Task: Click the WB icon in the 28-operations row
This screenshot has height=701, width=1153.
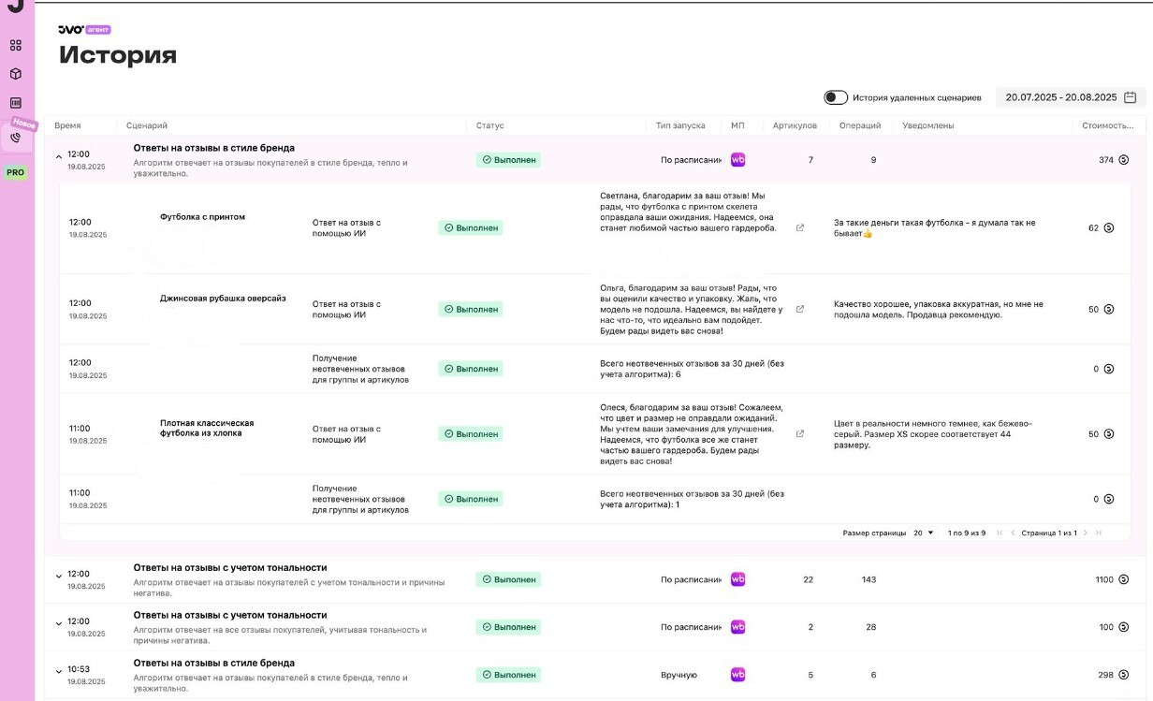Action: (737, 627)
